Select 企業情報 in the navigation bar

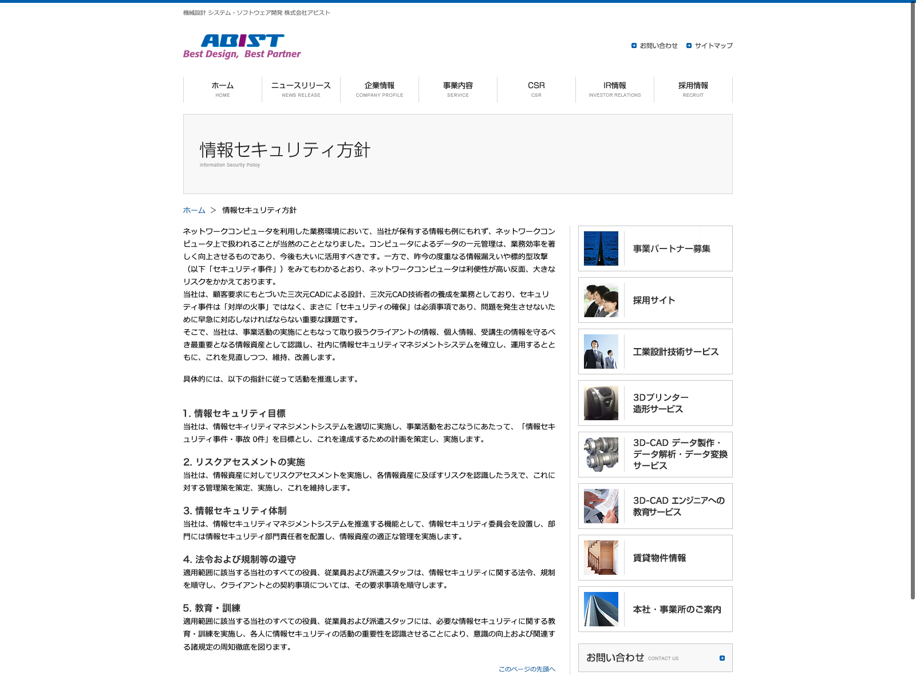point(380,89)
